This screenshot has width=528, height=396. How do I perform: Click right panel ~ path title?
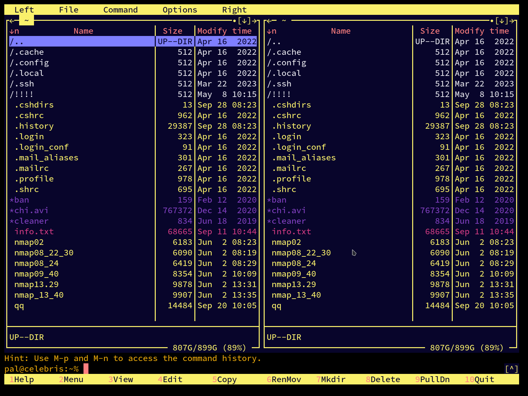tap(284, 20)
